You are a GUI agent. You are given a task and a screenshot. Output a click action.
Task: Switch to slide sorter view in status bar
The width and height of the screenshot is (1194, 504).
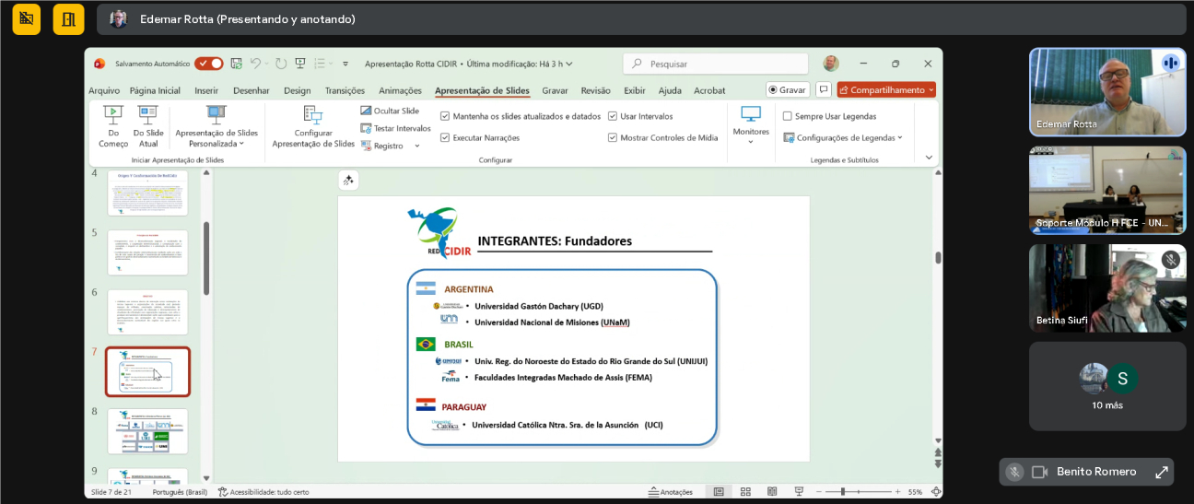click(745, 492)
